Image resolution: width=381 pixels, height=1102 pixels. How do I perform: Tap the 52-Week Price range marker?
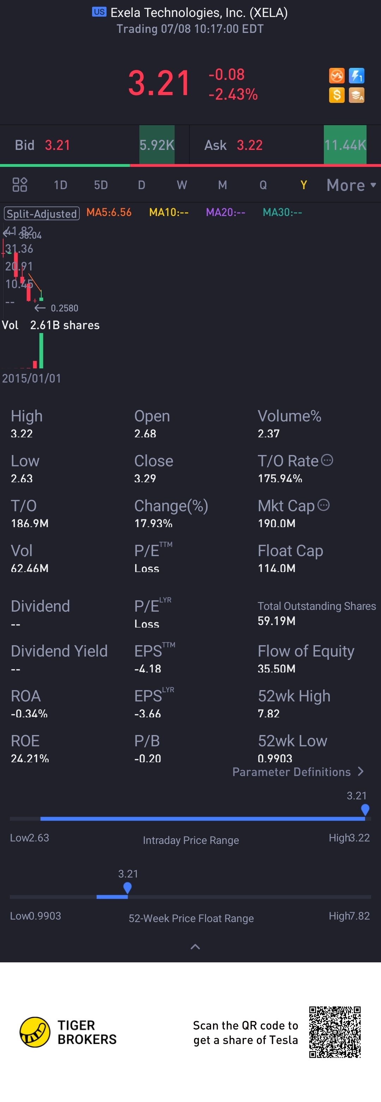pyautogui.click(x=127, y=888)
